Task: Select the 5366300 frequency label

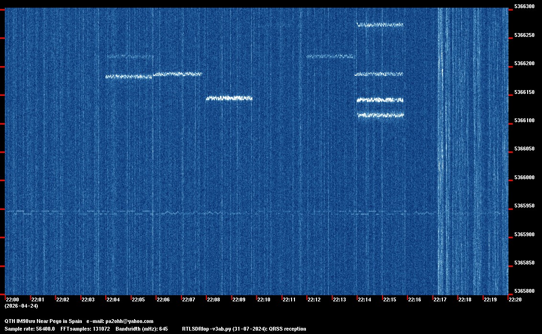Action: pos(524,7)
